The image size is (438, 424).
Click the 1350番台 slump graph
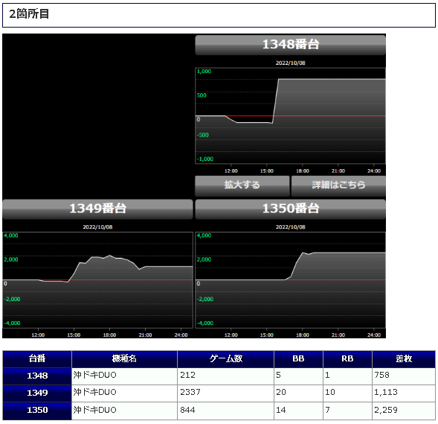291,280
